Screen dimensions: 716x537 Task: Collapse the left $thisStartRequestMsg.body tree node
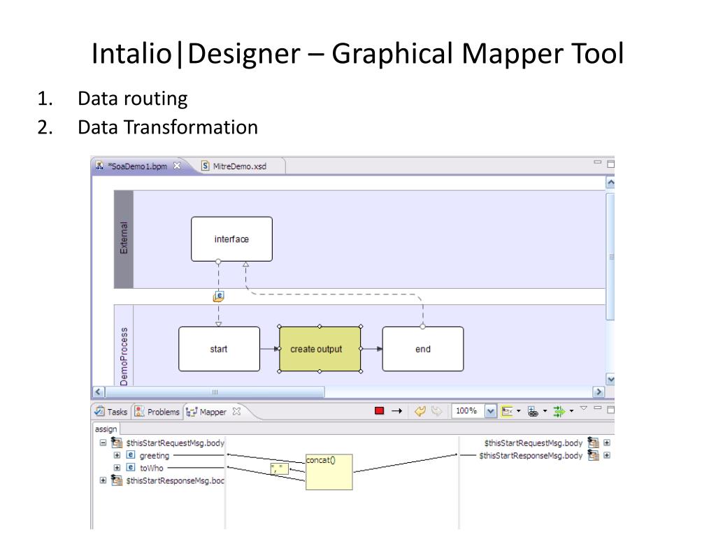103,443
